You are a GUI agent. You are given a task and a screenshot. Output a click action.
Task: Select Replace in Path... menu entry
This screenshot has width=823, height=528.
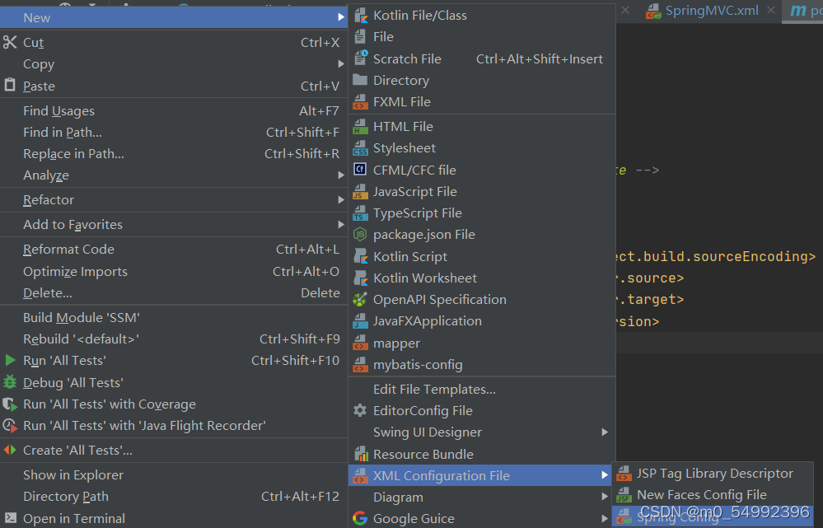tap(173, 154)
